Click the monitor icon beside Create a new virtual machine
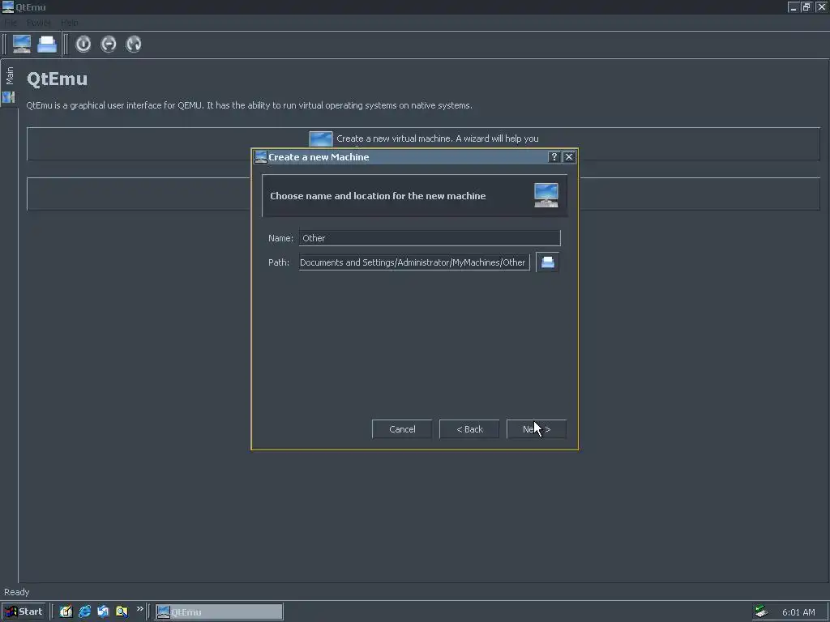The width and height of the screenshot is (830, 622). (x=321, y=138)
